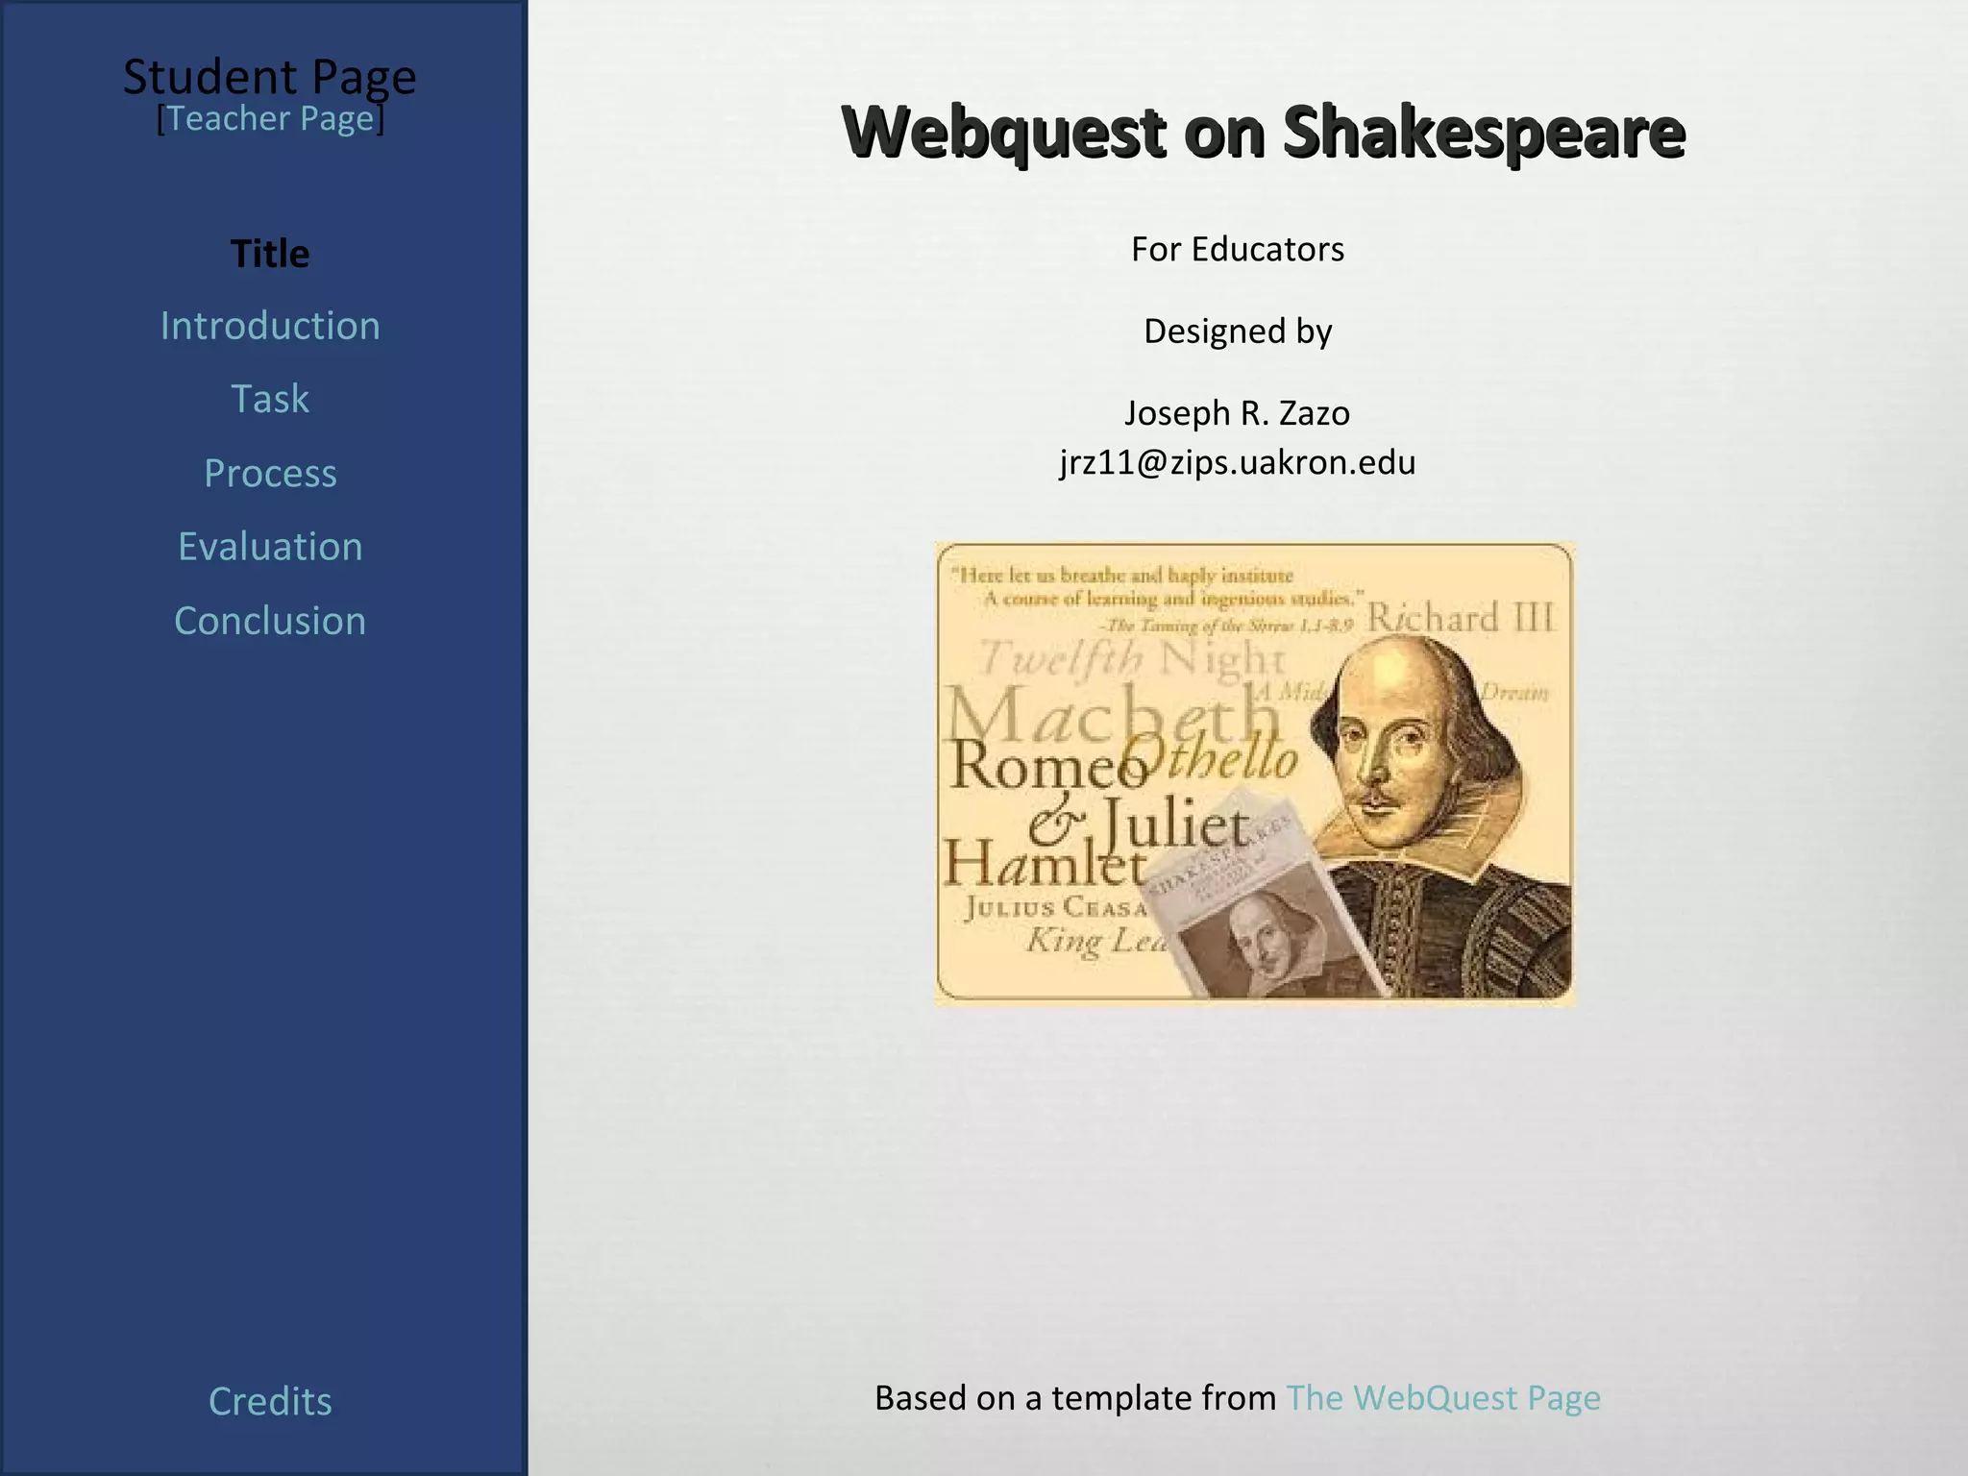Open the Task section link
Image resolution: width=1968 pixels, height=1476 pixels.
click(270, 400)
